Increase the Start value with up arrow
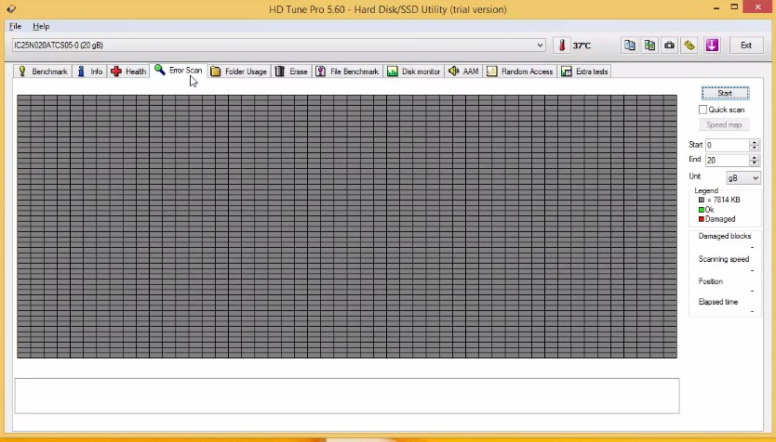The image size is (776, 442). tap(755, 142)
